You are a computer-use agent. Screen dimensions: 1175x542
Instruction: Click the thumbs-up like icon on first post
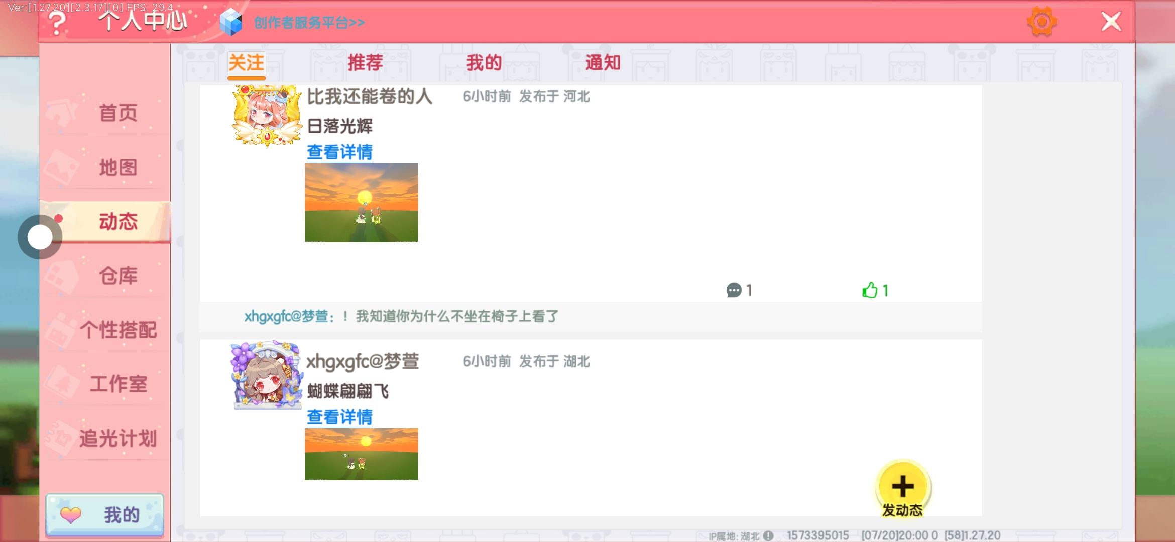pos(870,290)
